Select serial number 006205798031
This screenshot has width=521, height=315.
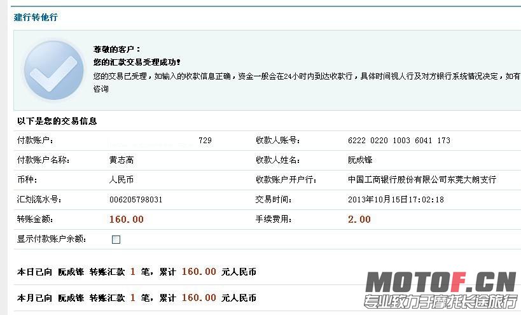coord(136,200)
